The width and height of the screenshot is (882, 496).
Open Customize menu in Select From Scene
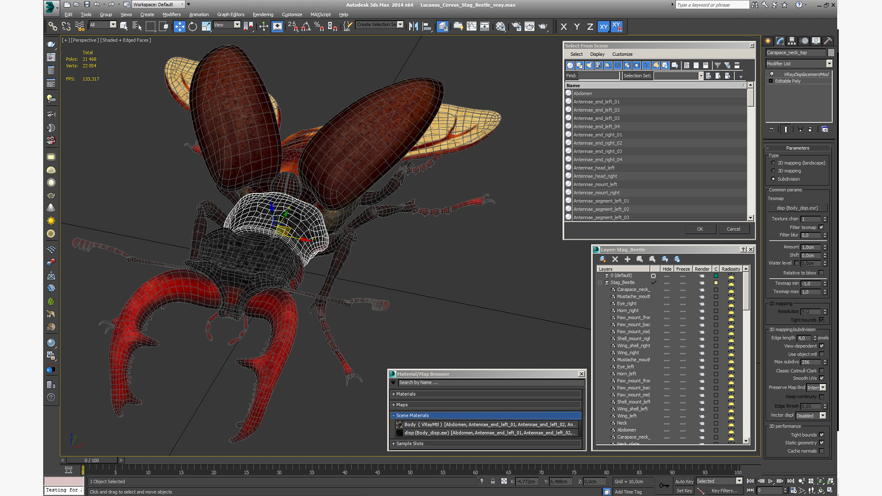pyautogui.click(x=622, y=54)
